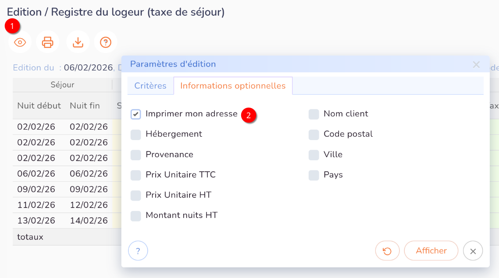
Task: Check the Provenance option
Action: [135, 154]
